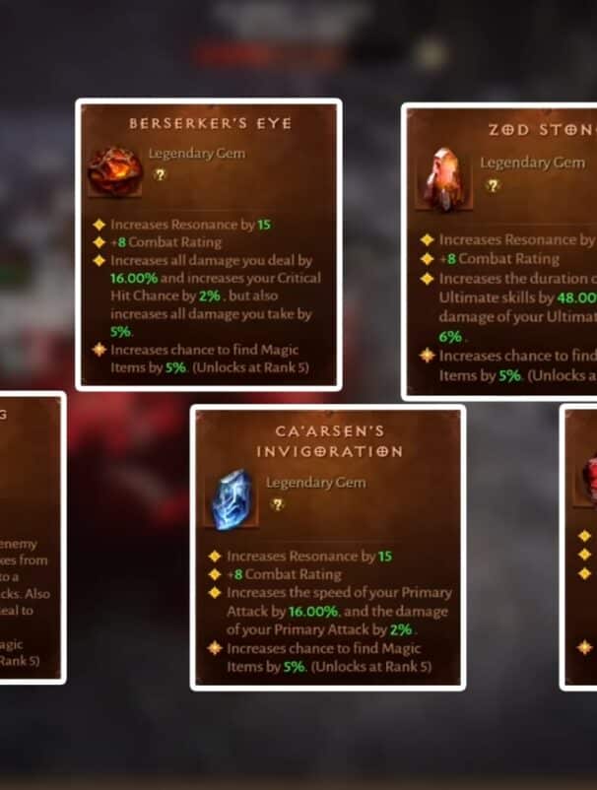This screenshot has width=597, height=790.
Task: Select the Ca'arsen's Invigoration title
Action: point(329,441)
